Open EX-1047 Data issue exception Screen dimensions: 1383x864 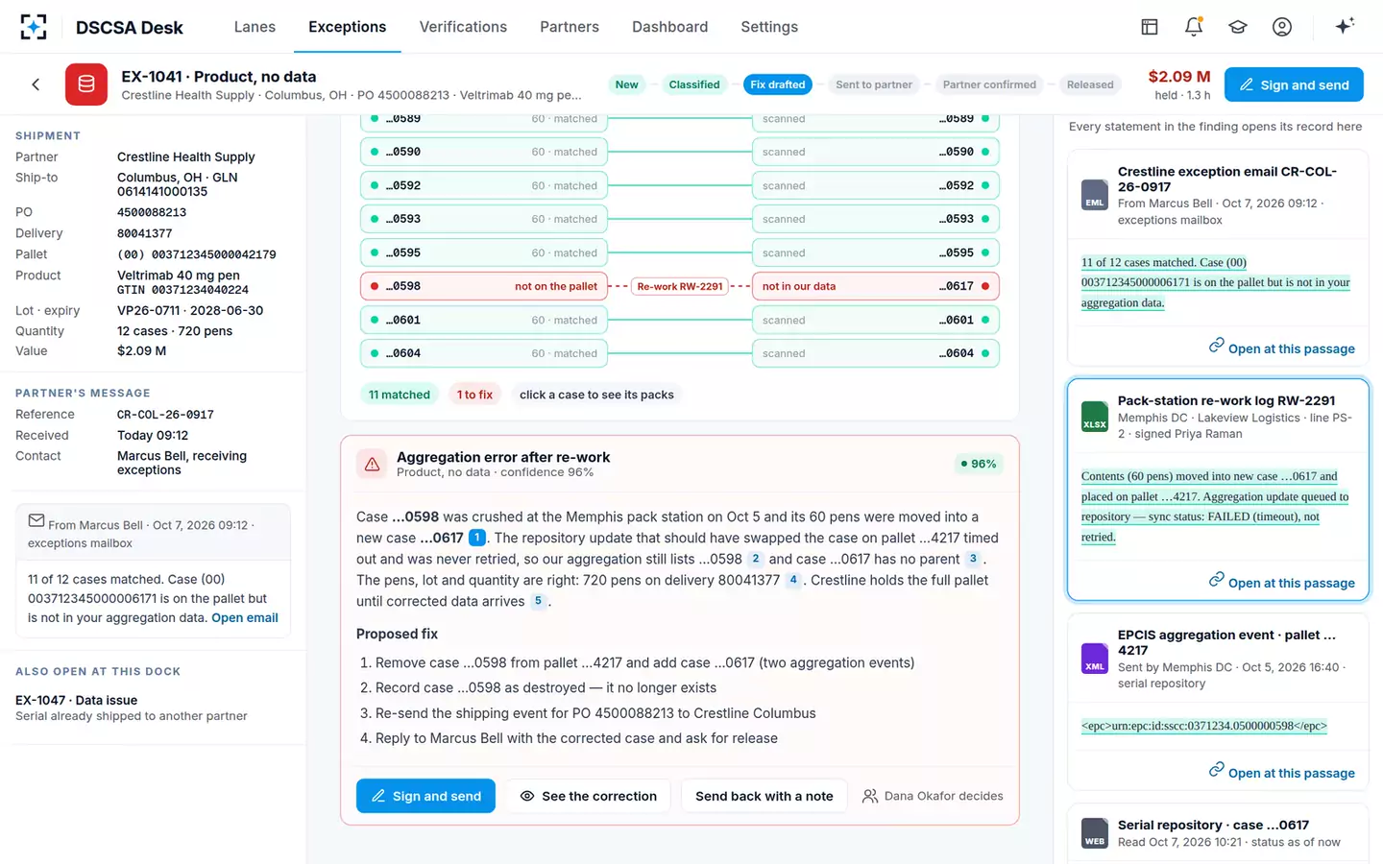[153, 708]
